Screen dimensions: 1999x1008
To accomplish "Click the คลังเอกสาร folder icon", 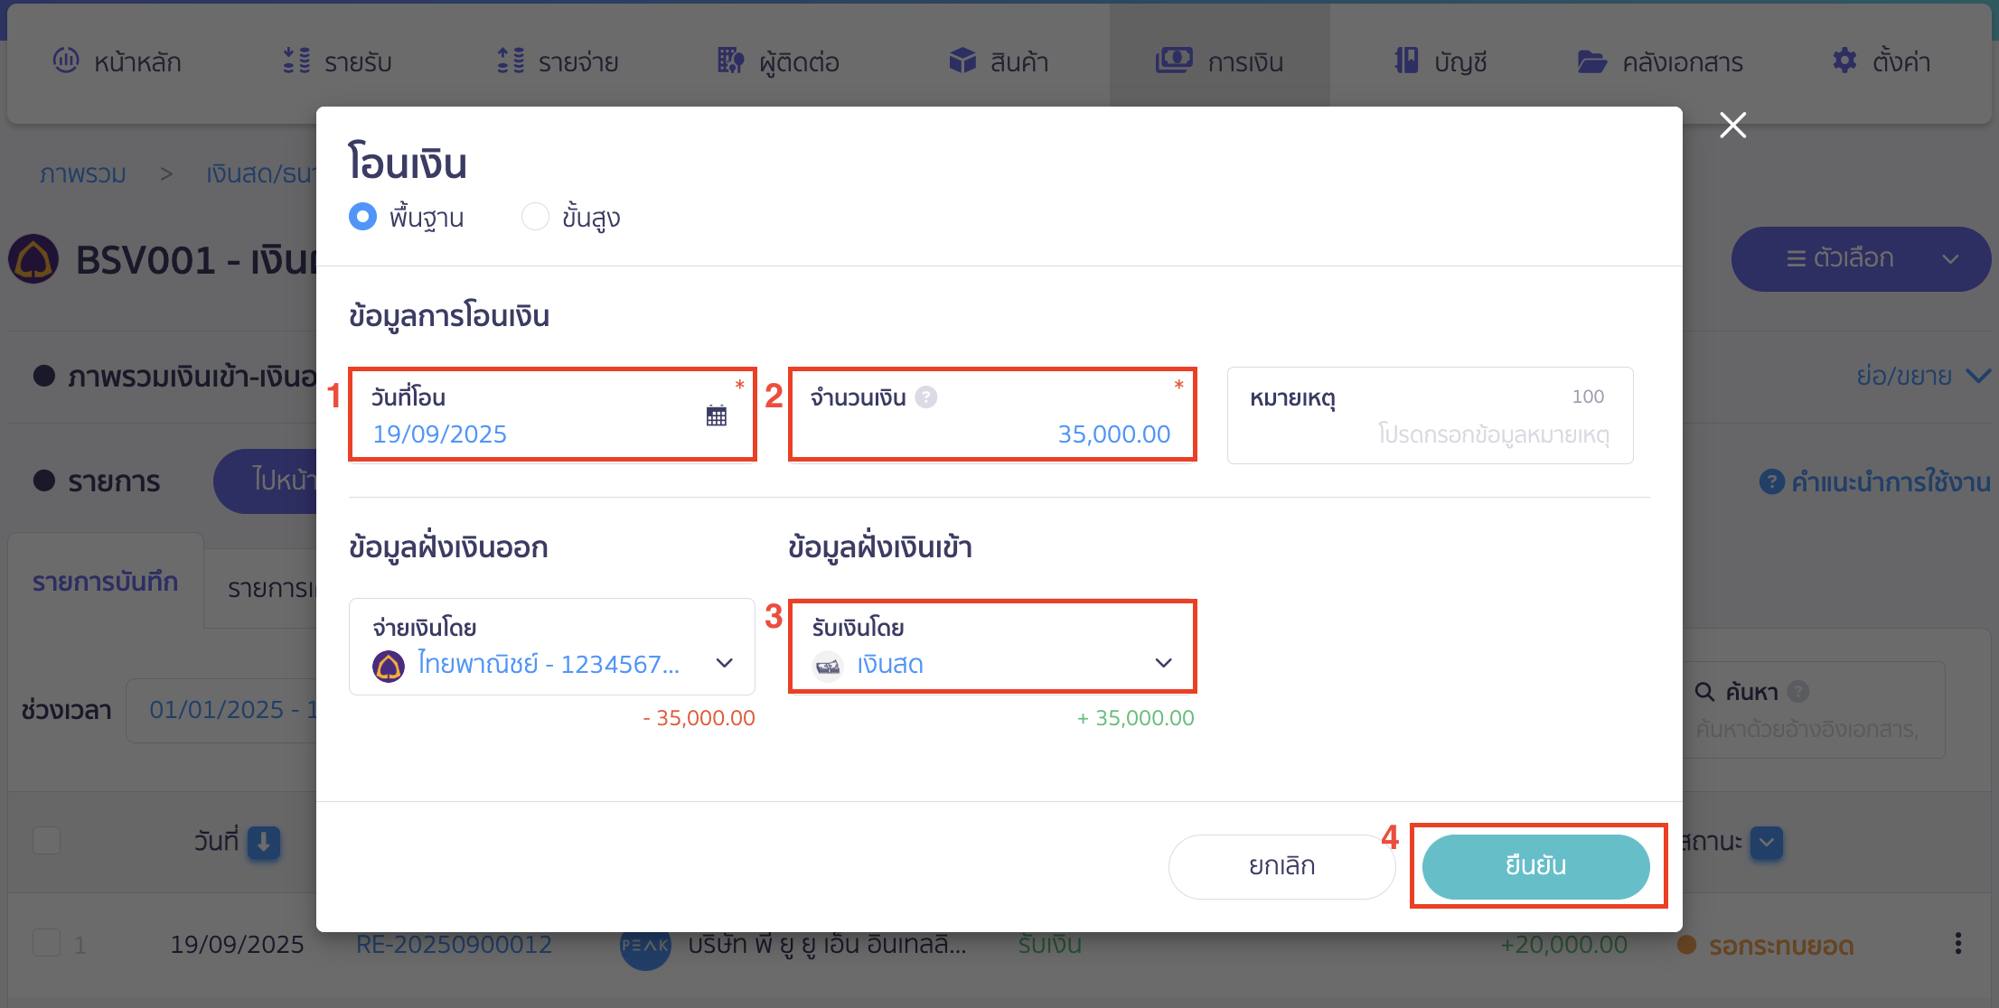I will (1591, 61).
